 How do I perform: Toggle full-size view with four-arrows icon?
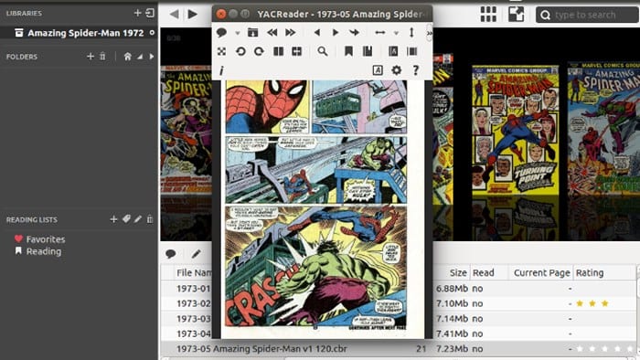pos(221,51)
